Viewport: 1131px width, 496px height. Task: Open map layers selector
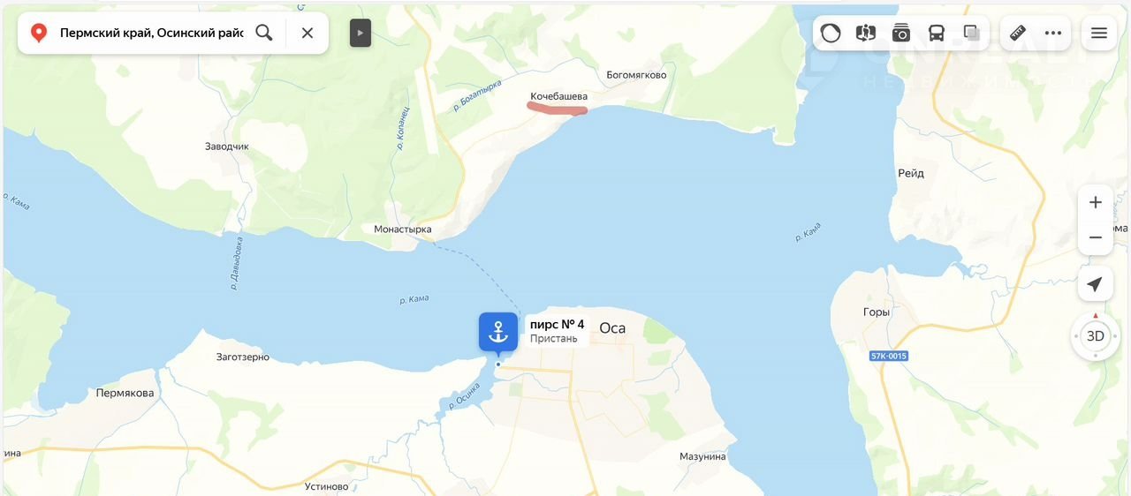[972, 33]
